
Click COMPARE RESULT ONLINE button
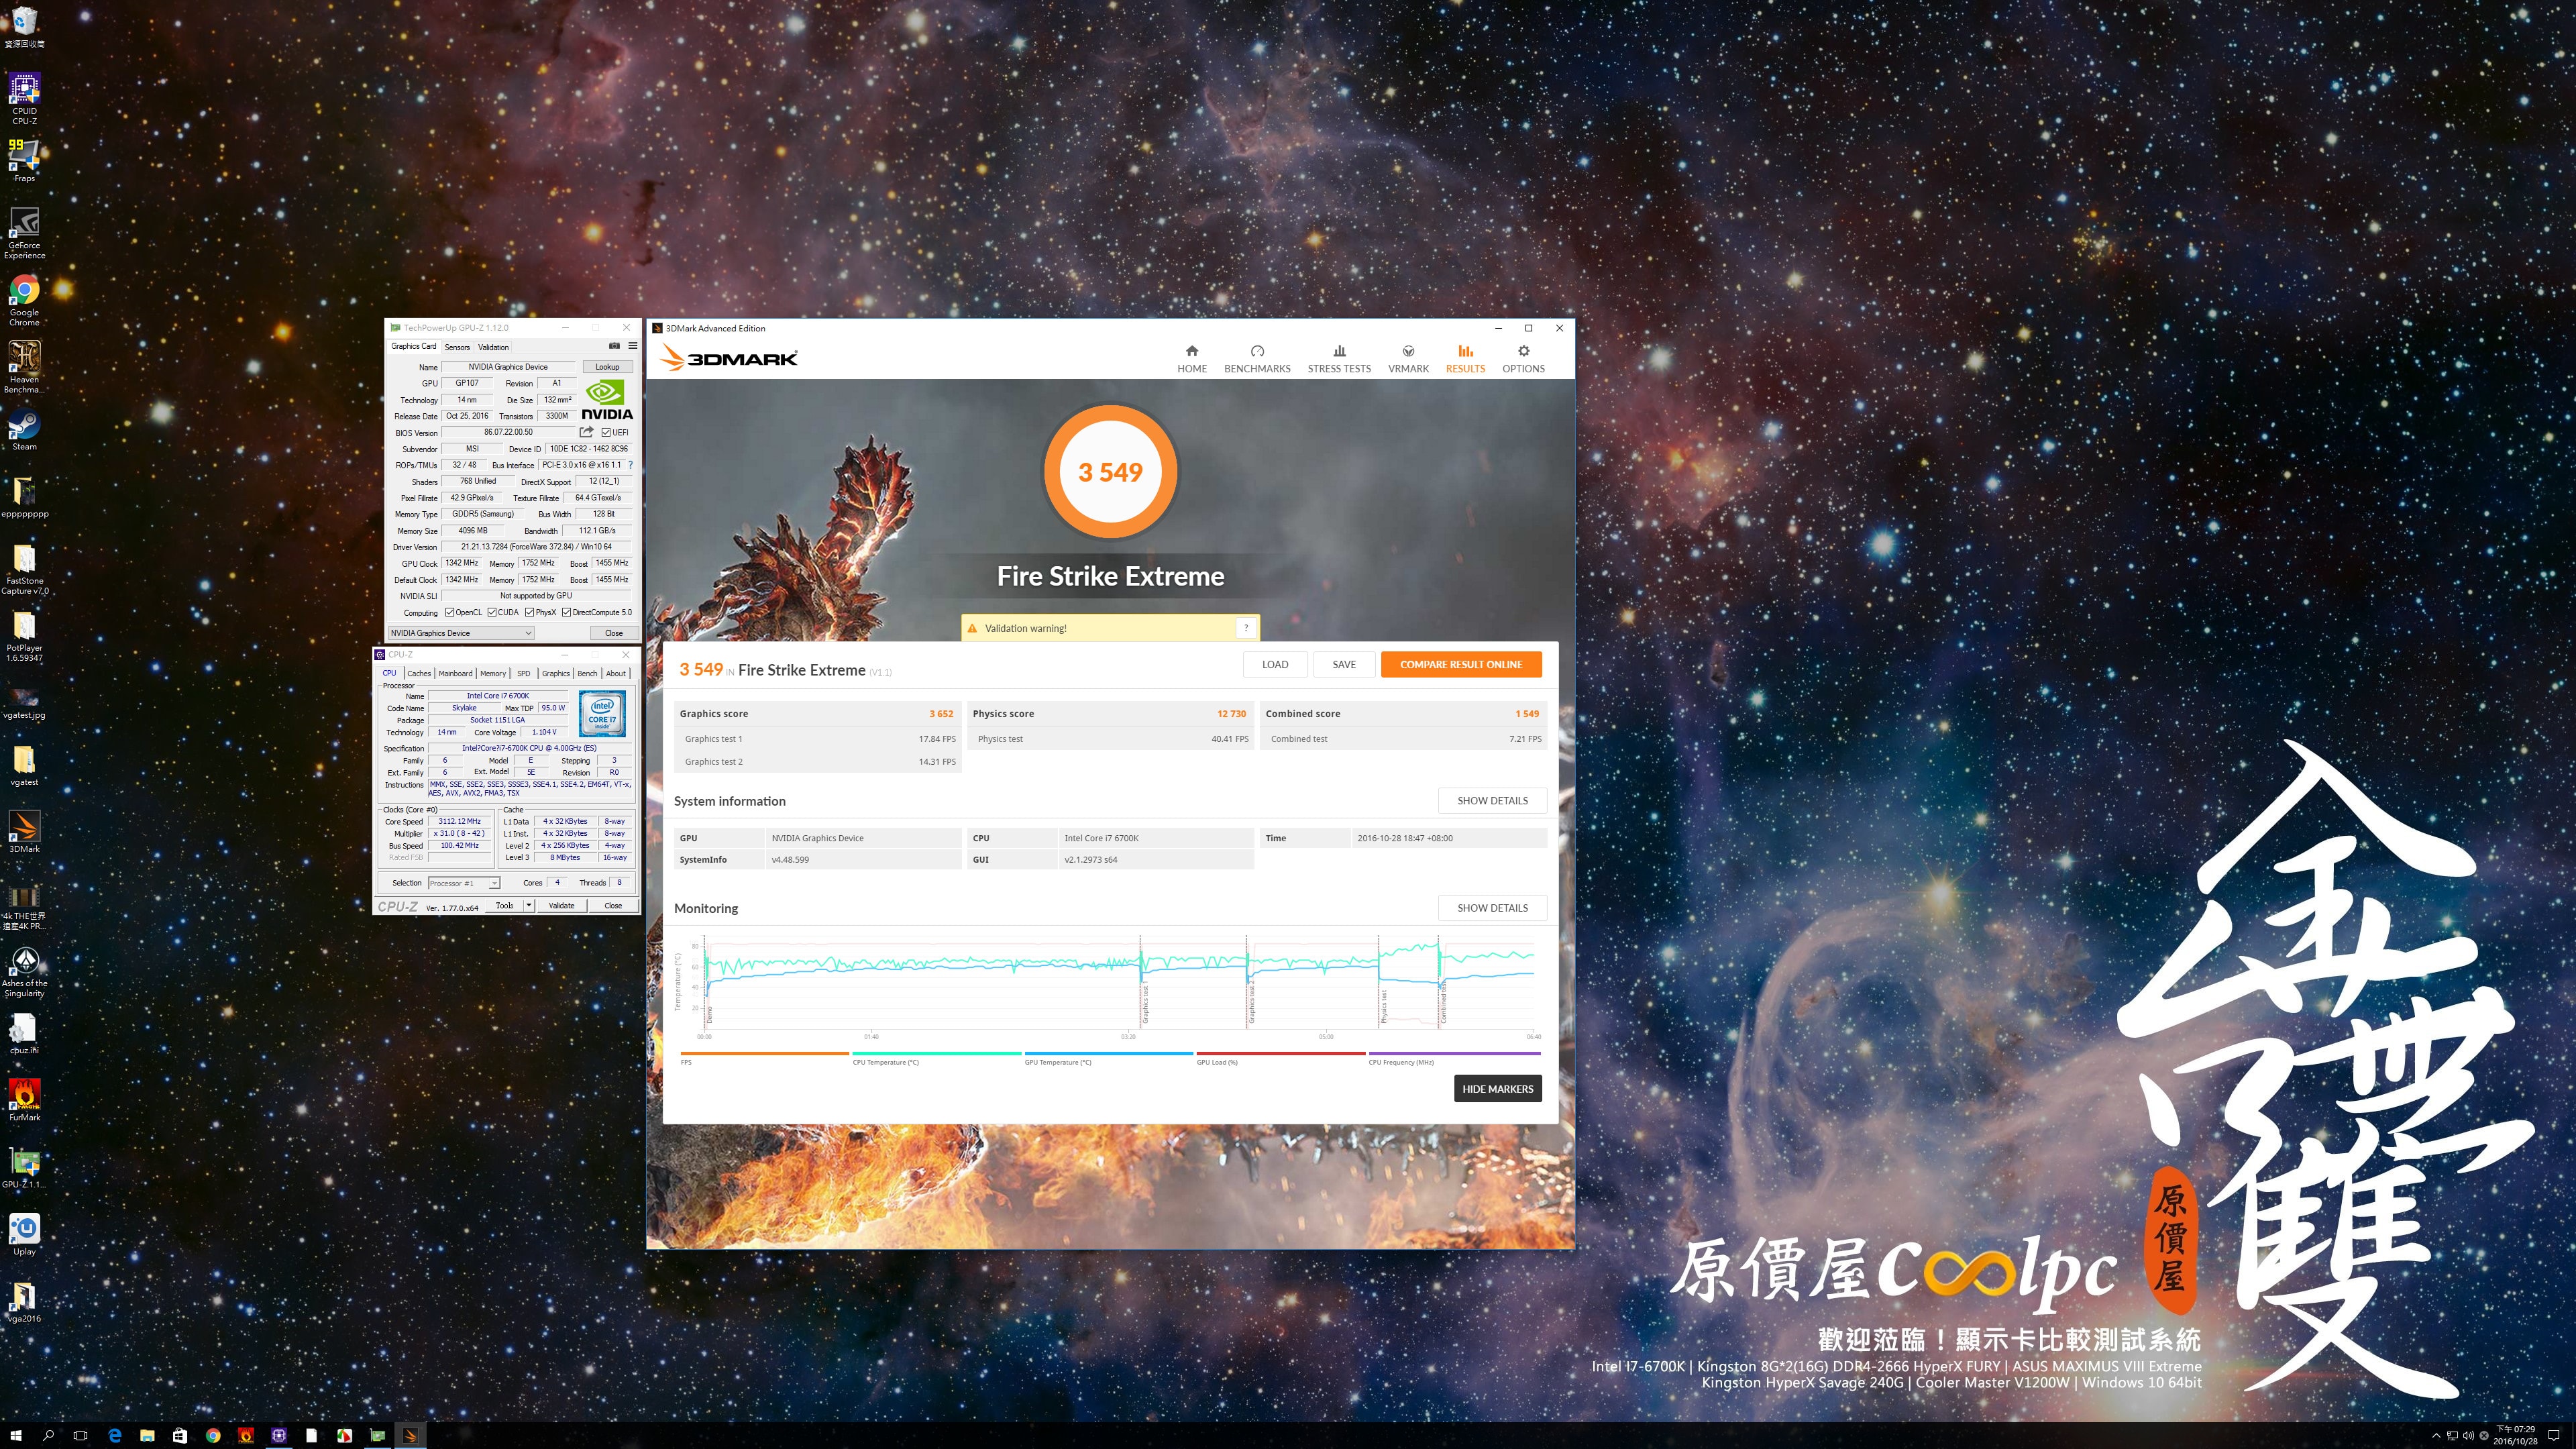[1460, 664]
